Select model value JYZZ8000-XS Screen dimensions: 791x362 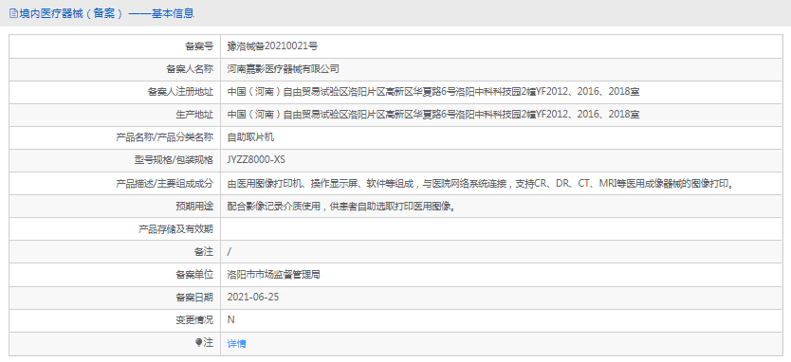click(x=256, y=160)
